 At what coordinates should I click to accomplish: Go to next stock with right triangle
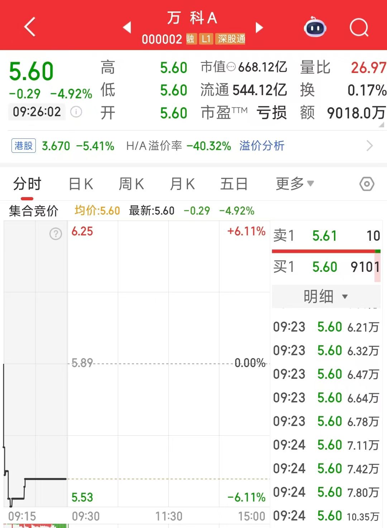[x=259, y=27]
